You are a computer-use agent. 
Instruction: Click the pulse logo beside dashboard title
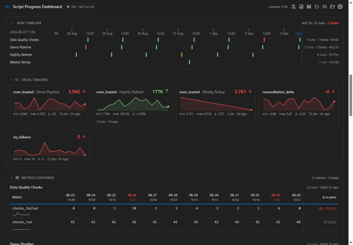(x=8, y=7)
